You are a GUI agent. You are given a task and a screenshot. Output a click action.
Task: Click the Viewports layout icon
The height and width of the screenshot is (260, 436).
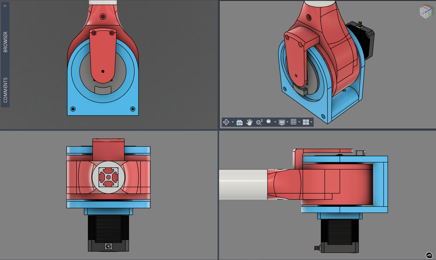(306, 122)
